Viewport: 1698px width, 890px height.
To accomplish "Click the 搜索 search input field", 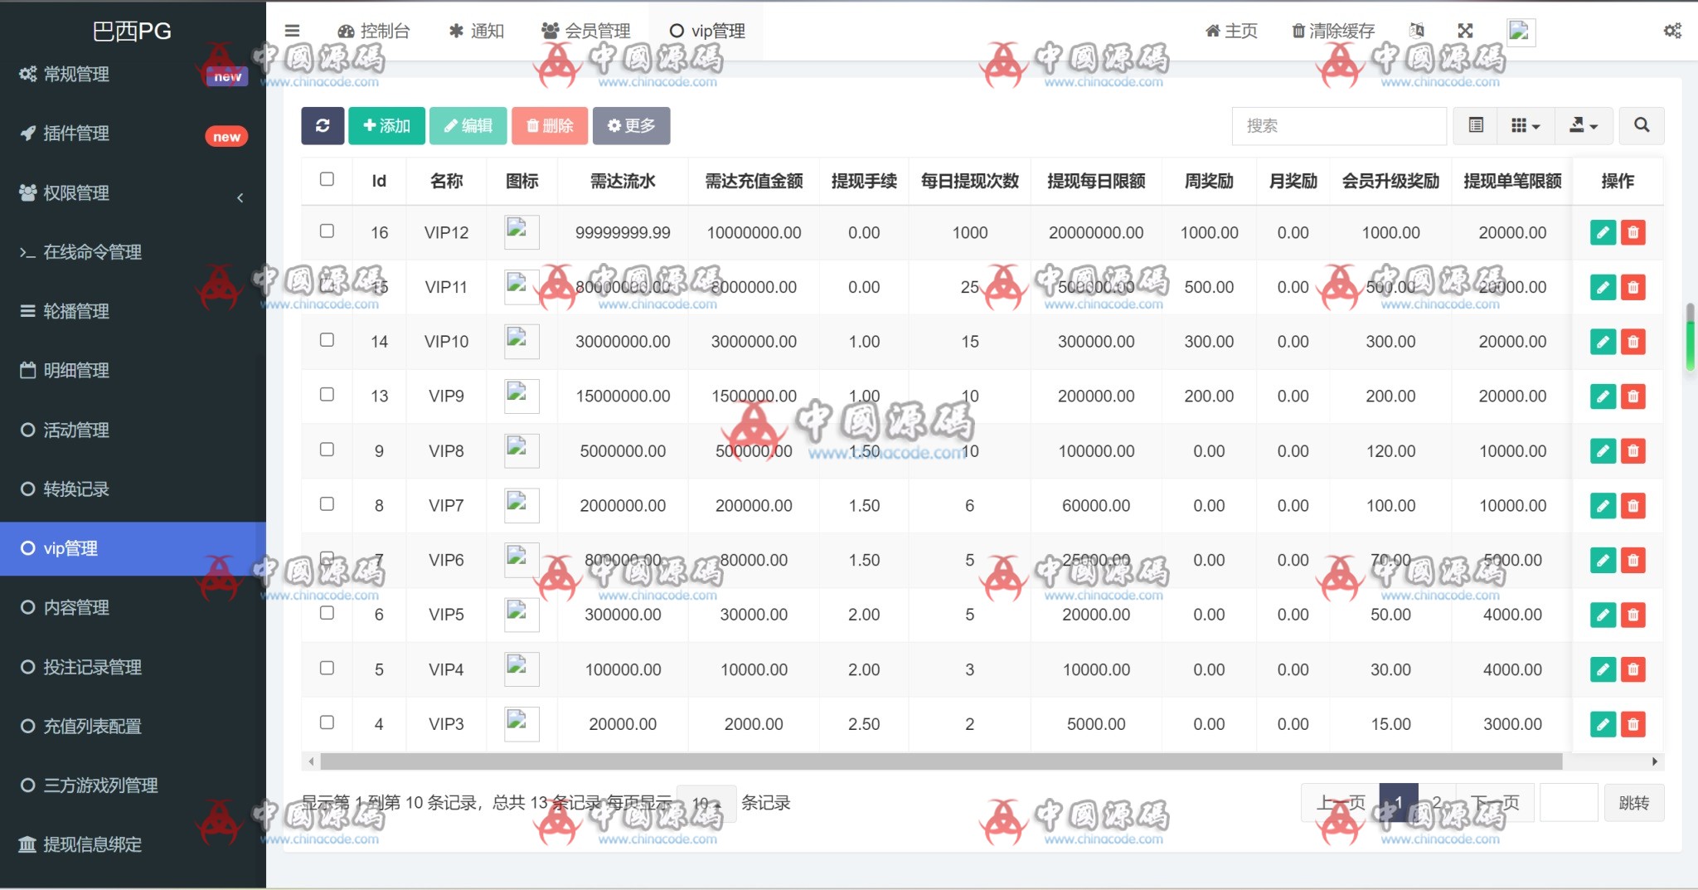I will tap(1338, 125).
